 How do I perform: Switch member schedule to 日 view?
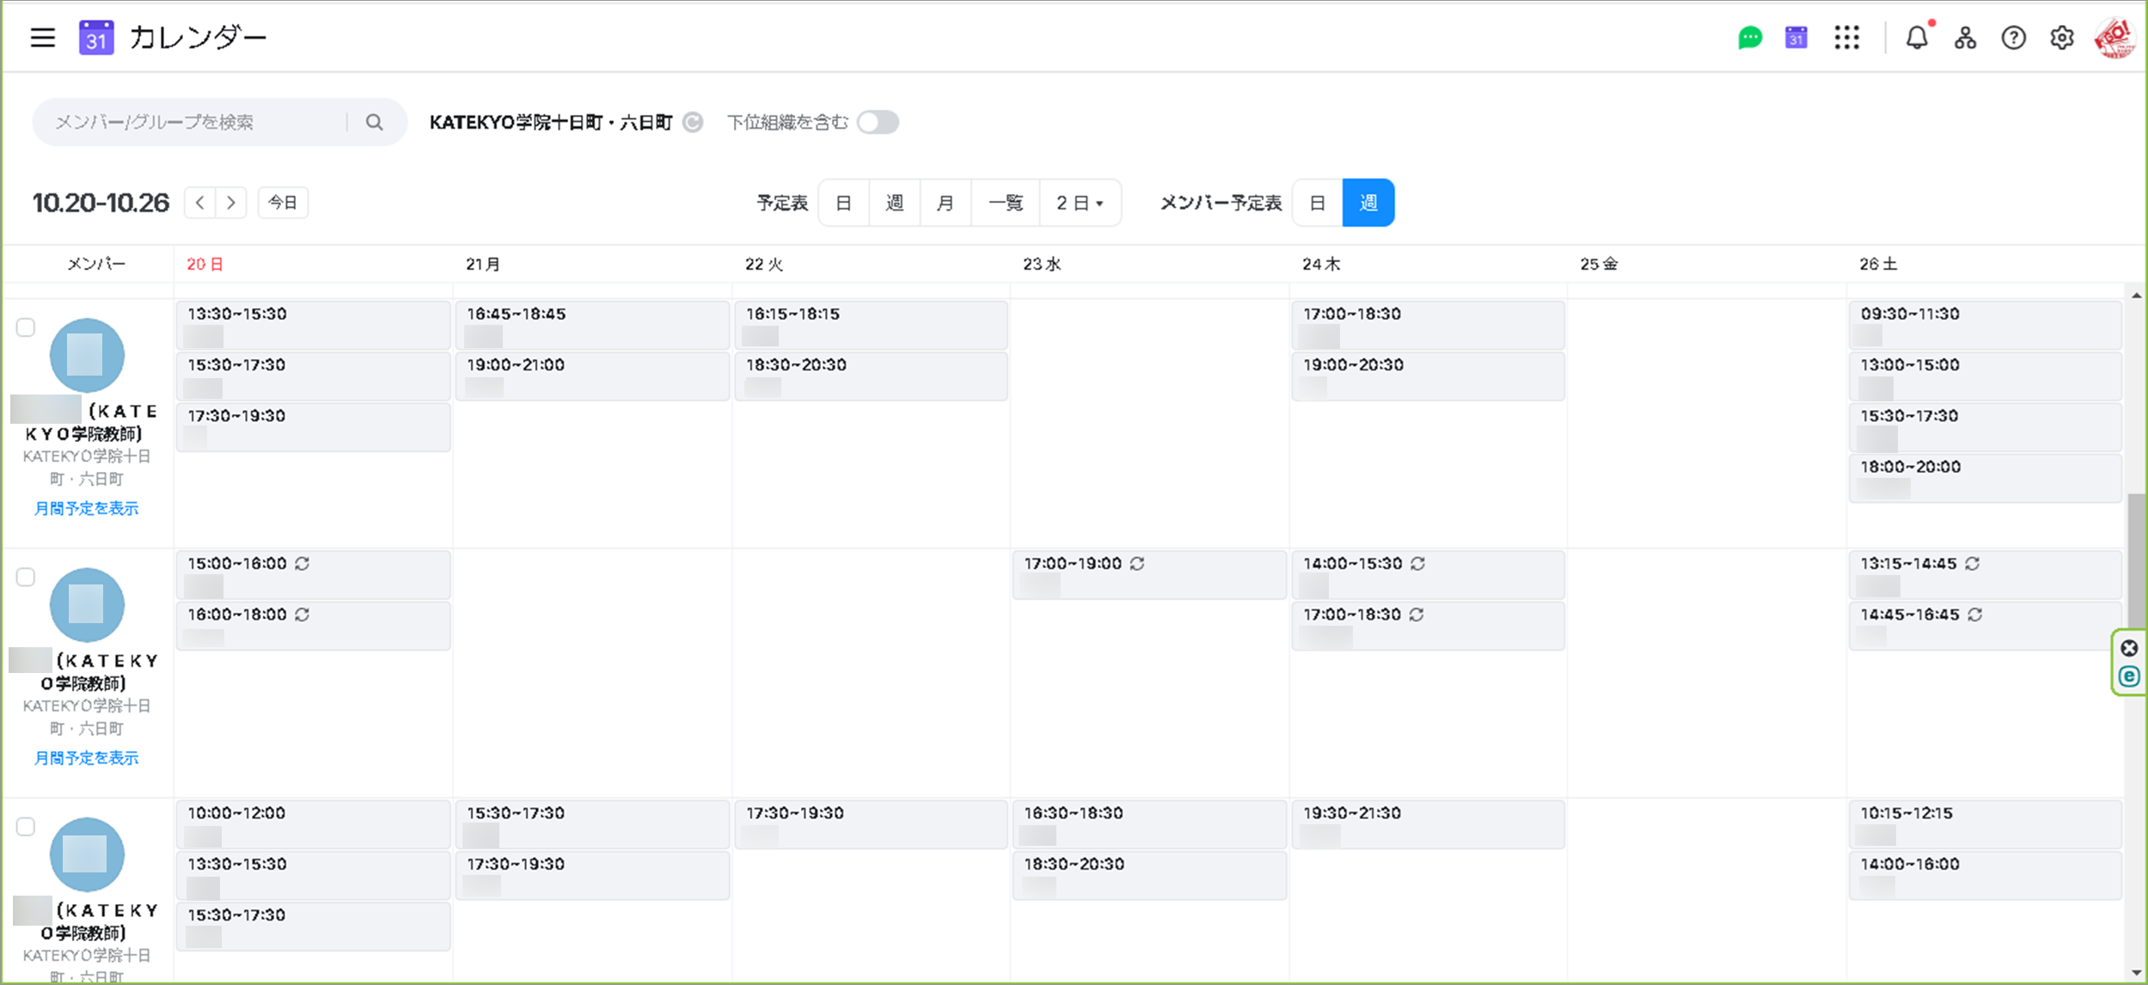(x=1317, y=203)
